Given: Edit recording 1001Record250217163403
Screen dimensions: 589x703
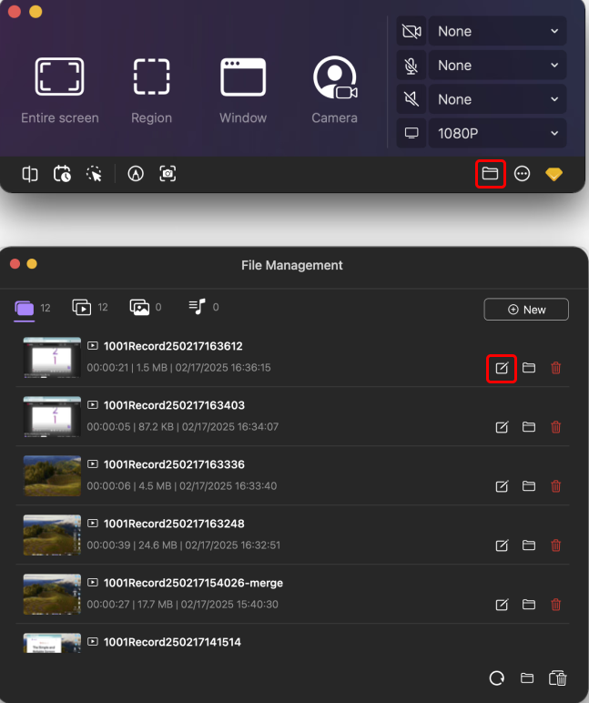Looking at the screenshot, I should click(502, 427).
